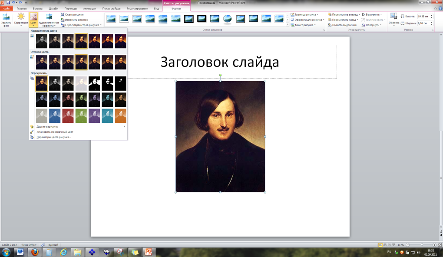The height and width of the screenshot is (257, 443).
Task: Choose the light purple recolor swatch
Action: (x=94, y=116)
